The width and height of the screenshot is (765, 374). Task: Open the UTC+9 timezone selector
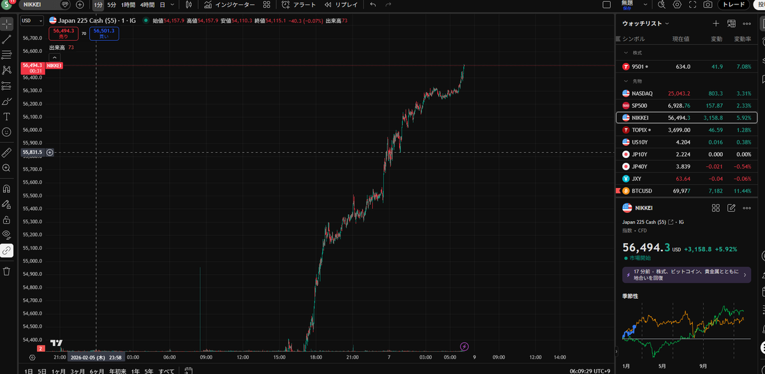pos(590,370)
